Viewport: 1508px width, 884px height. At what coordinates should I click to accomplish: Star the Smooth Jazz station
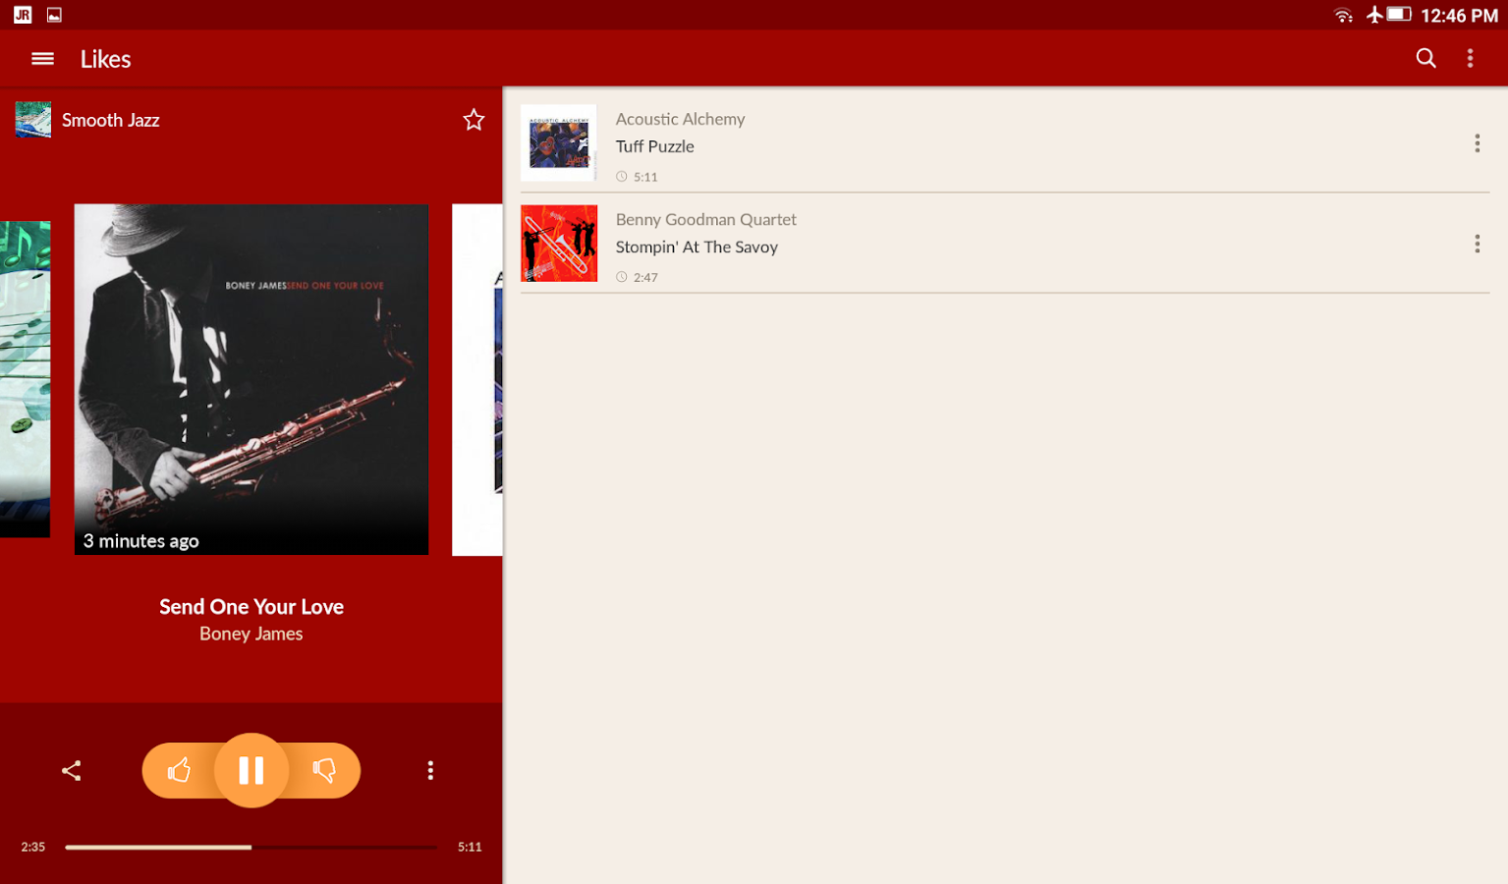point(474,119)
